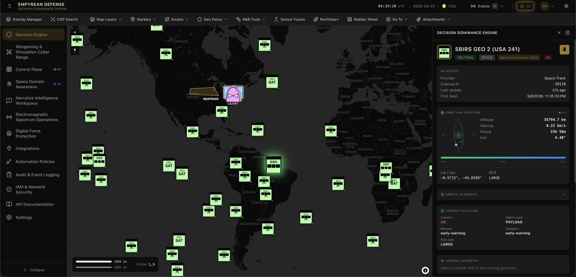The image size is (576, 277).
Task: Open Go To dropdown
Action: tap(397, 19)
